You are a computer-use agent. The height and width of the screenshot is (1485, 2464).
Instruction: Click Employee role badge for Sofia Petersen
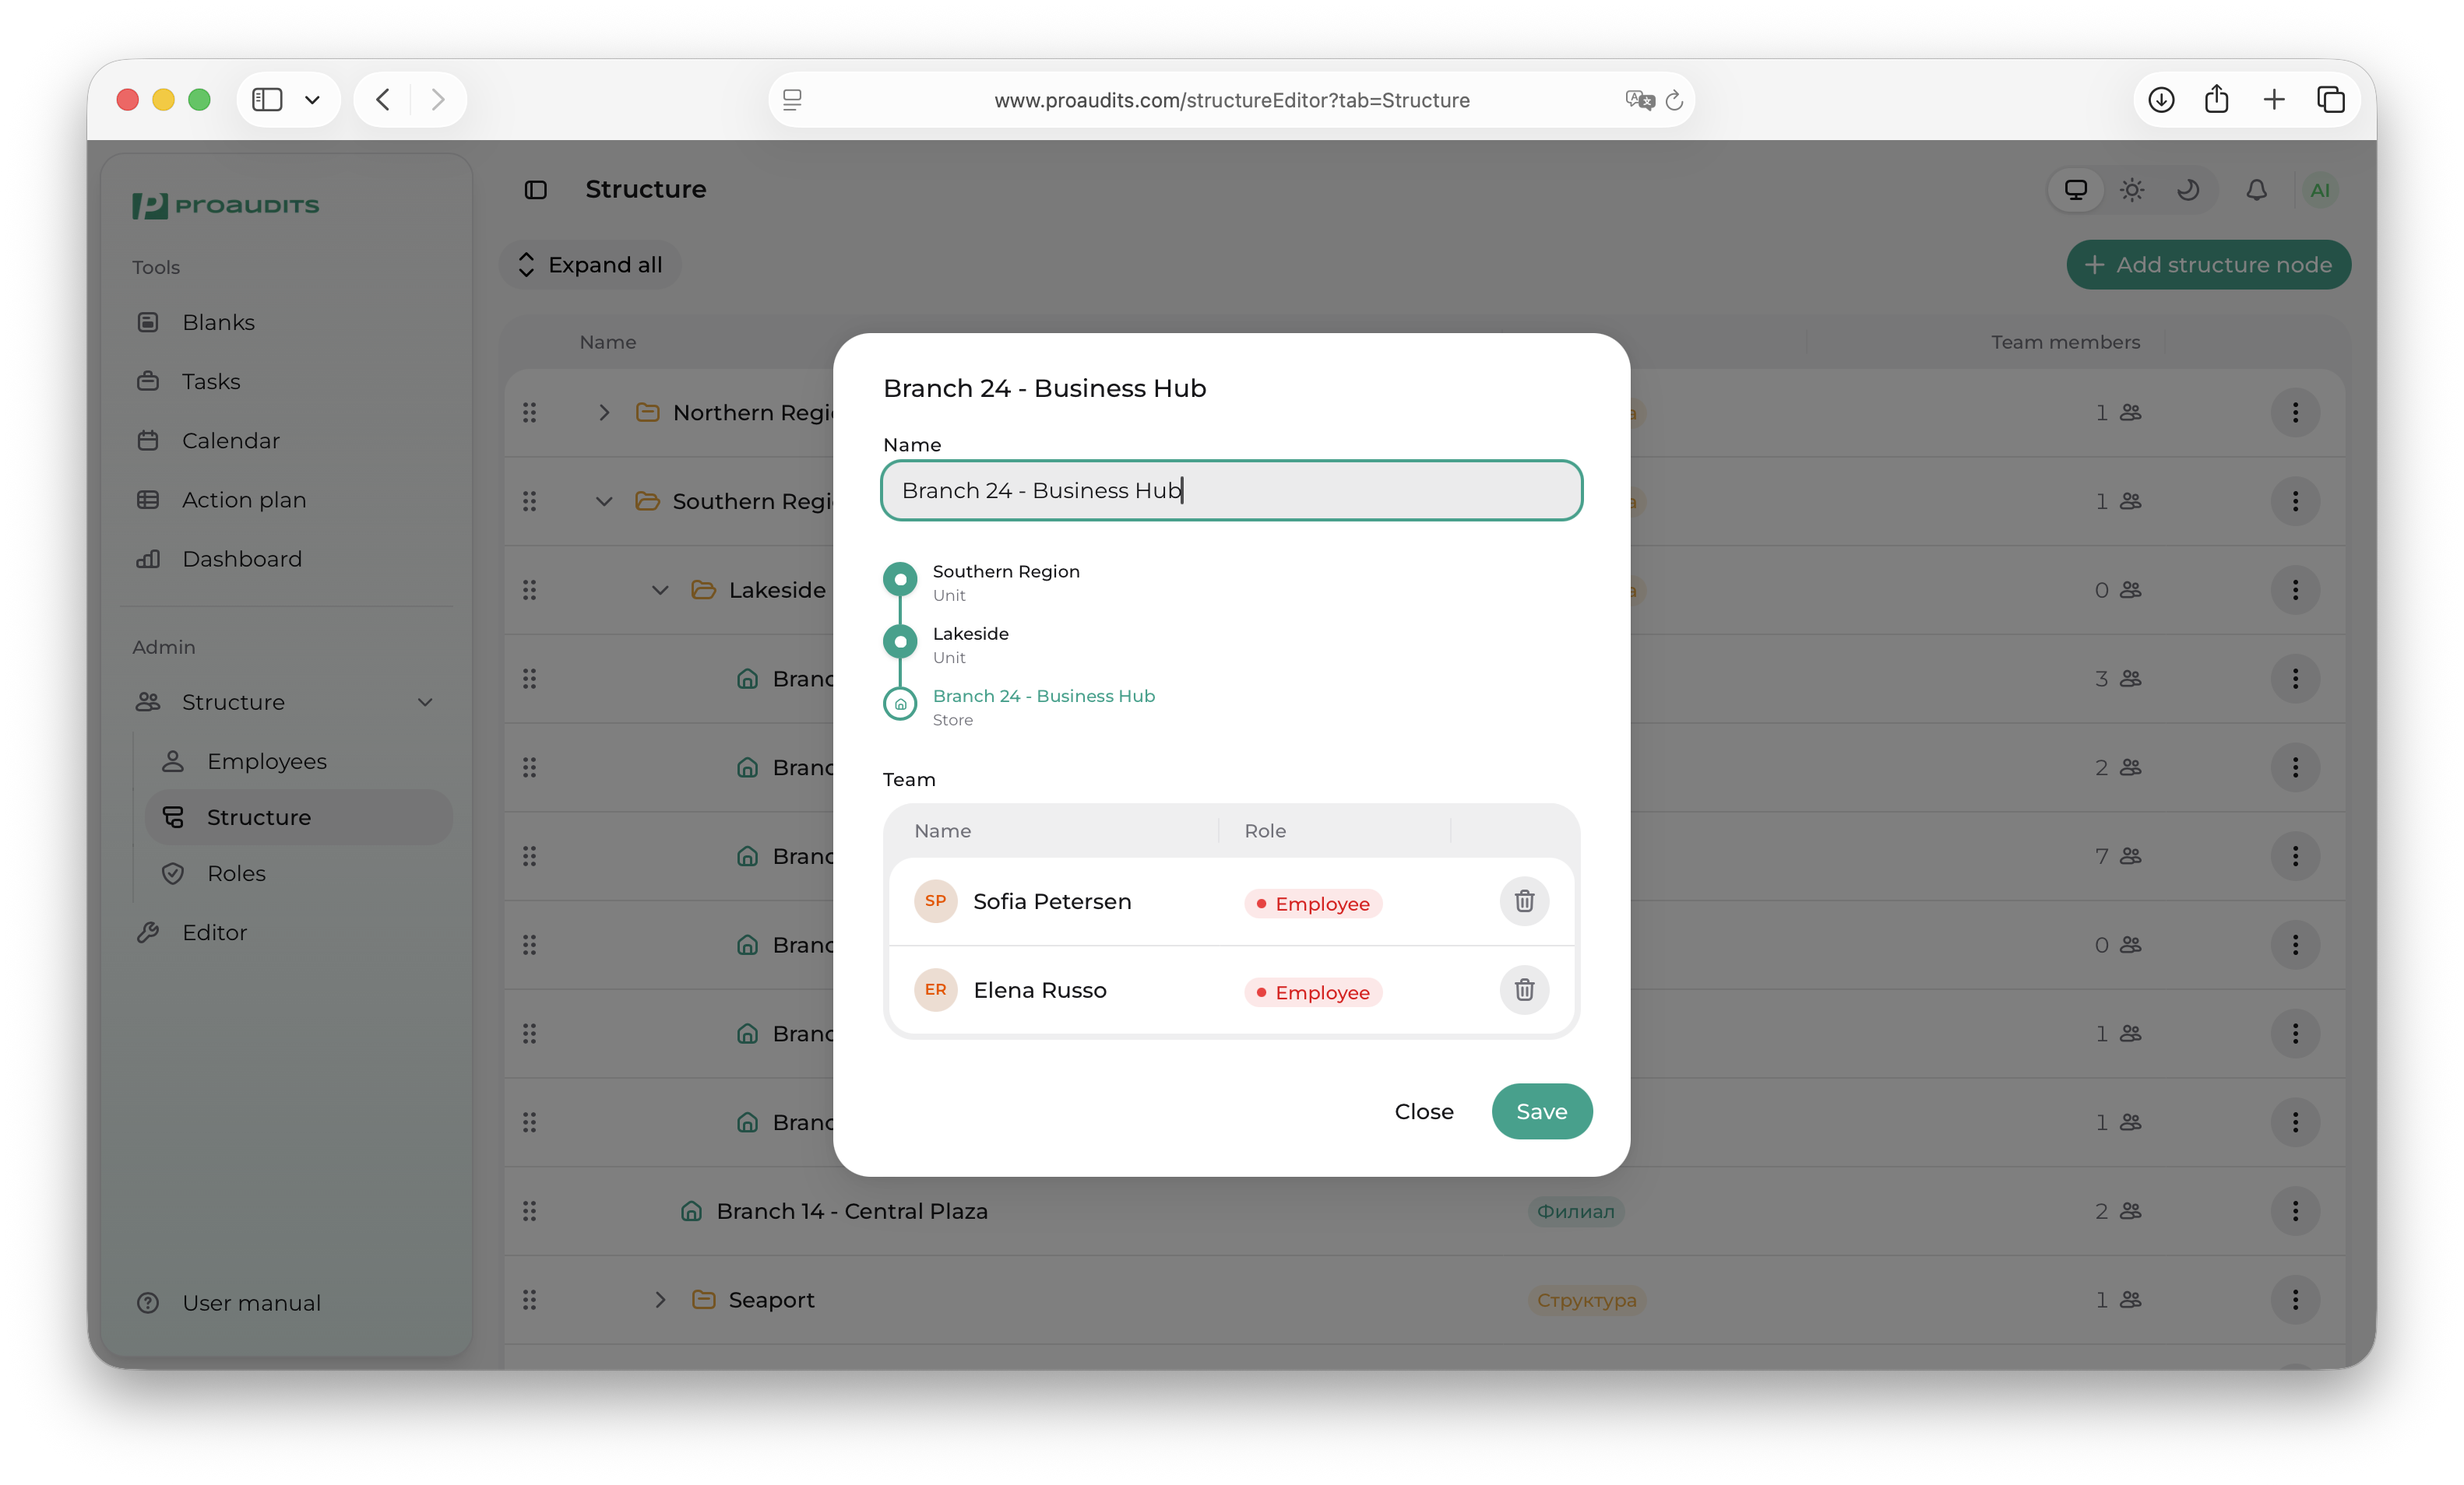tap(1312, 904)
